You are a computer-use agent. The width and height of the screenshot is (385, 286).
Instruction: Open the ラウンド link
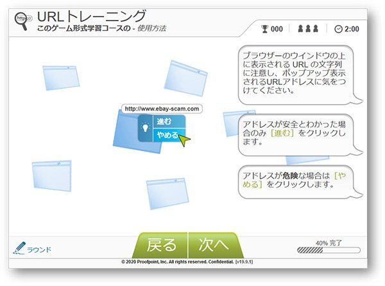[x=38, y=249]
